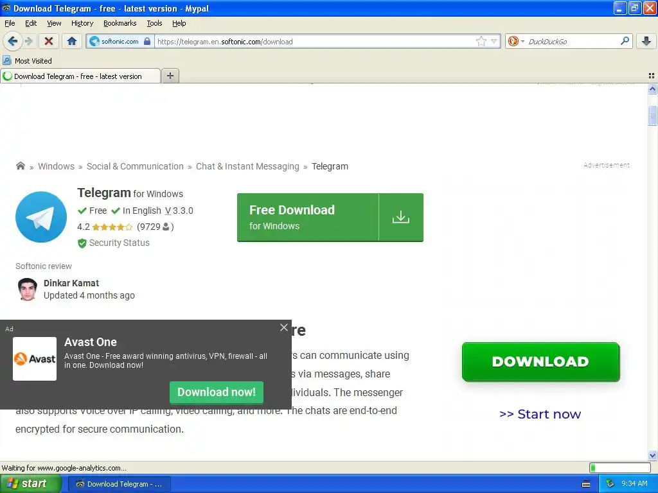Click the star rating row
658x493 pixels.
click(x=112, y=227)
